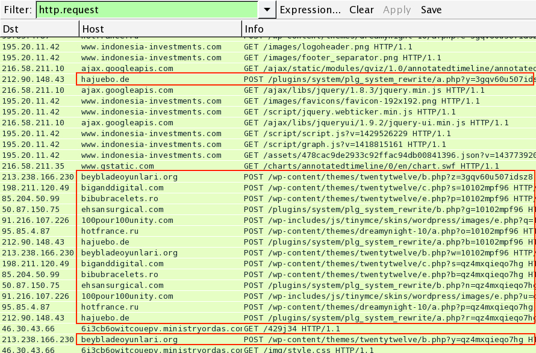Select the POST plg_system_rewrite/b.php?n=qz4mxqieqo7hg request
The width and height of the screenshot is (536, 353).
click(268, 286)
